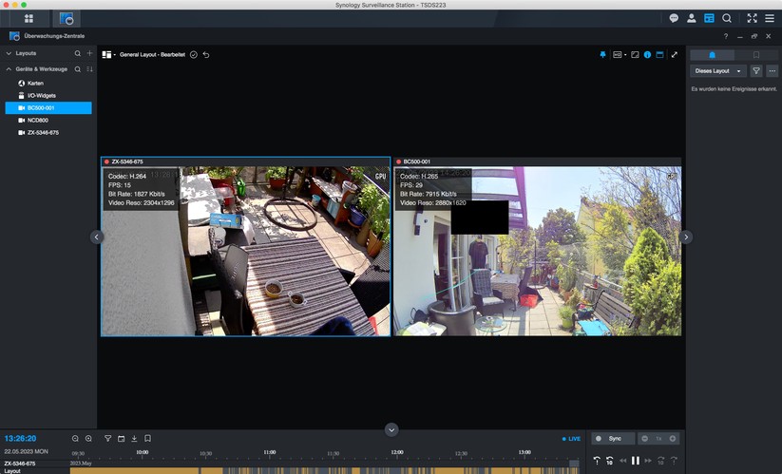782x474 pixels.
Task: Filter events with the funnel icon in alerts panel
Action: (756, 71)
